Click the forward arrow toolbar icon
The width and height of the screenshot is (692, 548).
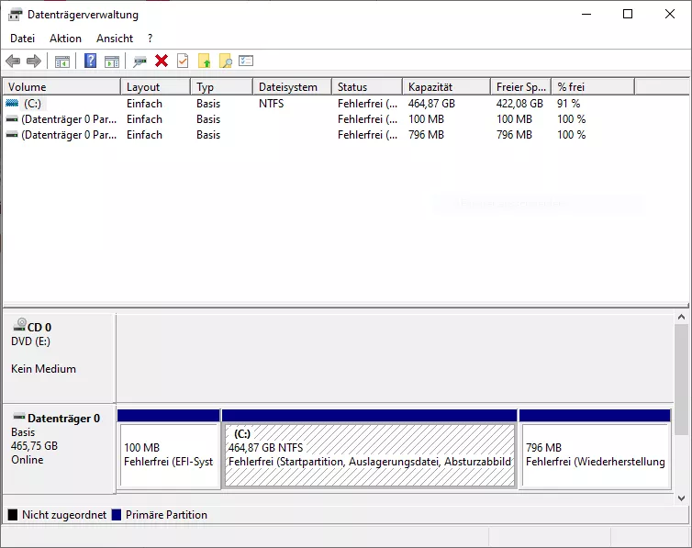[x=34, y=62]
